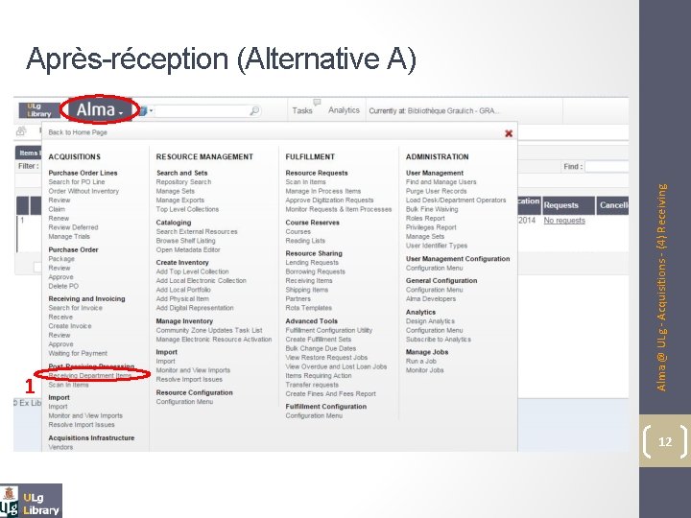Open Search External Resources
The width and height of the screenshot is (691, 518).
(197, 232)
